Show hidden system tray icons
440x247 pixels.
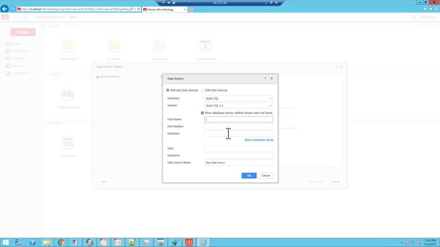click(401, 243)
